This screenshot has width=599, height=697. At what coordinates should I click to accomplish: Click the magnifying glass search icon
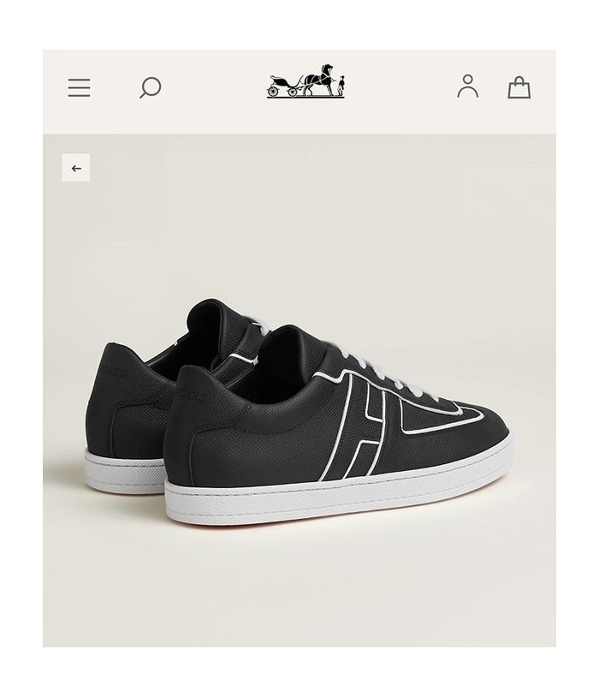151,87
